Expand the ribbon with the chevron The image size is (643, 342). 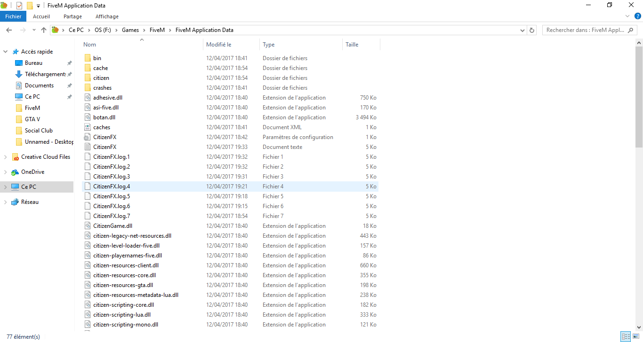tap(627, 16)
